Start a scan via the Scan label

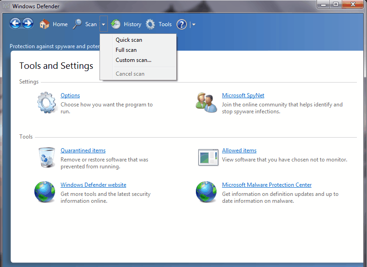point(91,24)
